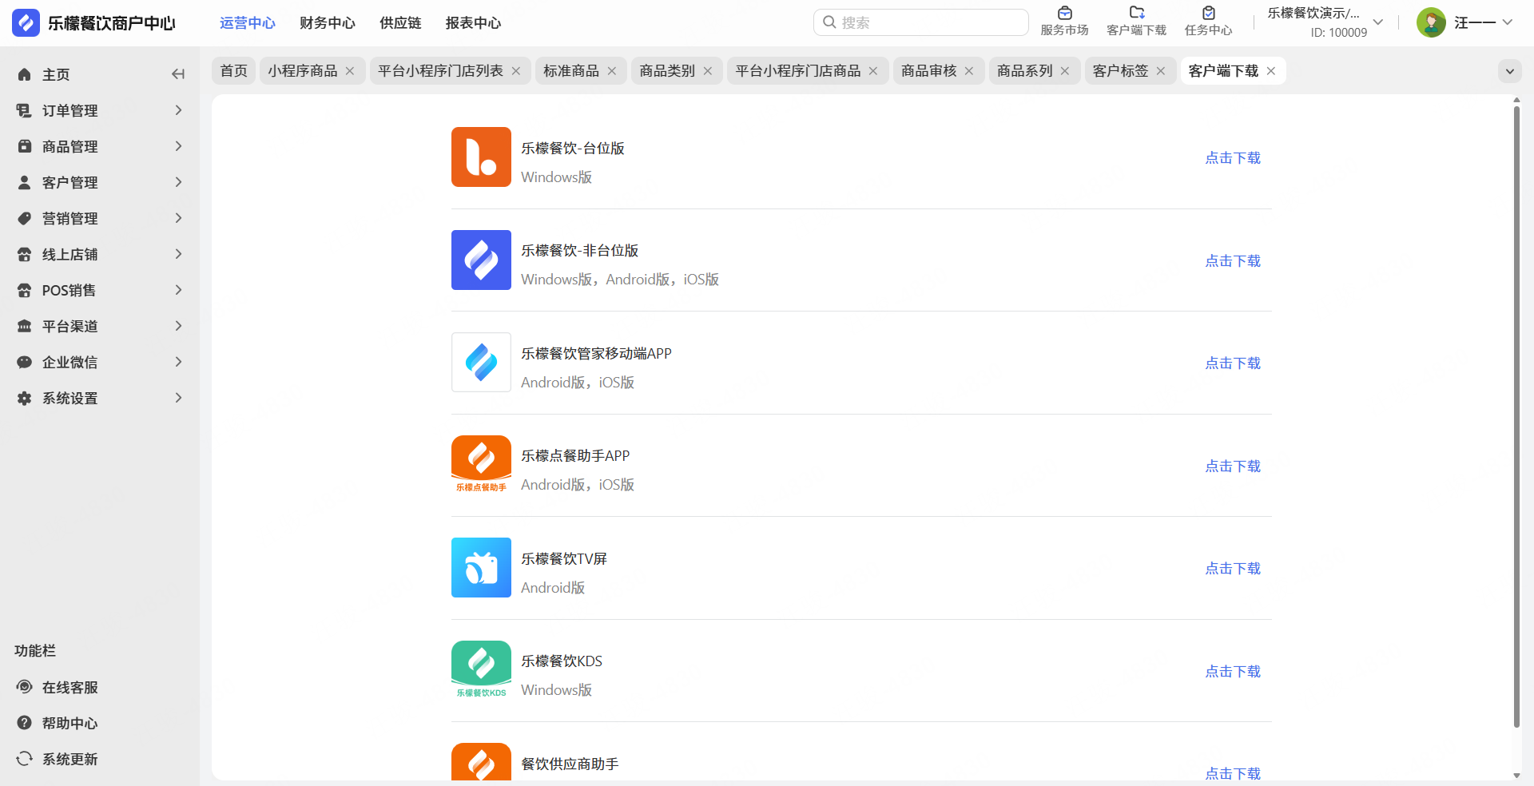This screenshot has height=786, width=1534.
Task: Open 在线客服 from the function bar
Action: tap(58, 687)
